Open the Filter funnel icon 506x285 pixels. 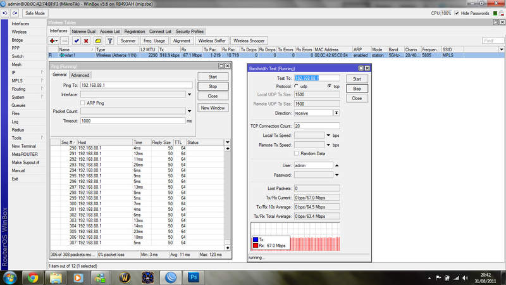tap(109, 41)
